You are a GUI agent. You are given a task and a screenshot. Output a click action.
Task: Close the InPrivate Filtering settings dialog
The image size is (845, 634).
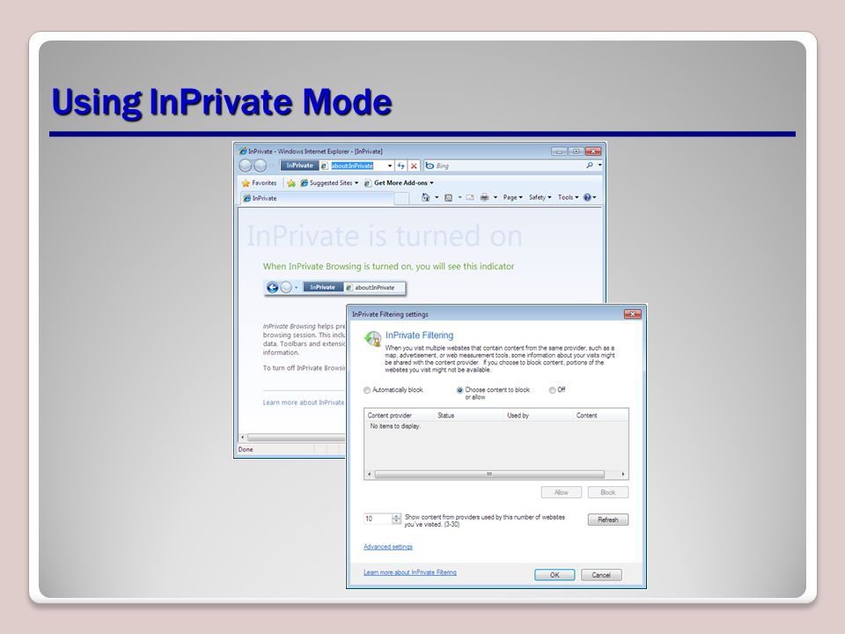coord(632,313)
